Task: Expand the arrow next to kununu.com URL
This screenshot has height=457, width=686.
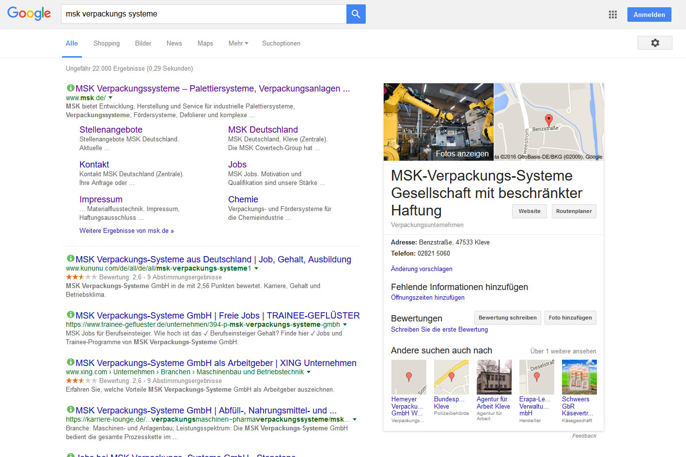Action: (256, 268)
